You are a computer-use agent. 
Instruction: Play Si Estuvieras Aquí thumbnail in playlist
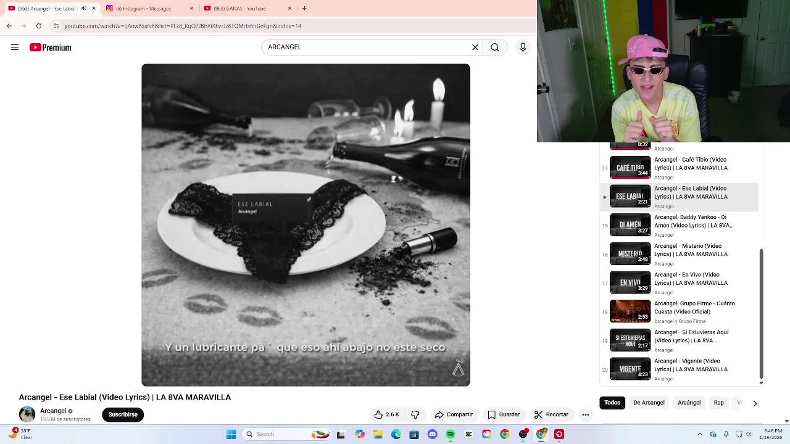pyautogui.click(x=630, y=340)
